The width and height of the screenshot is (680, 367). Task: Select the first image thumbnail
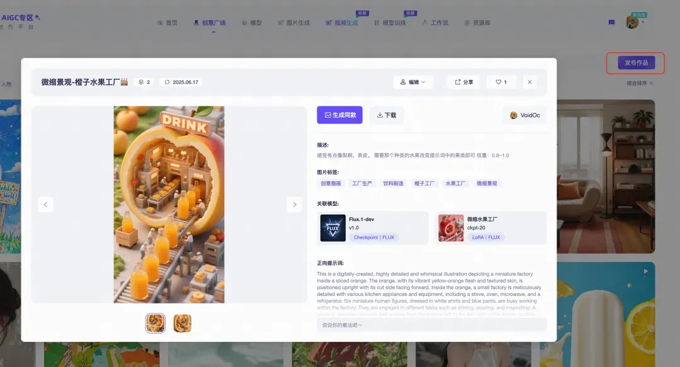pos(156,323)
